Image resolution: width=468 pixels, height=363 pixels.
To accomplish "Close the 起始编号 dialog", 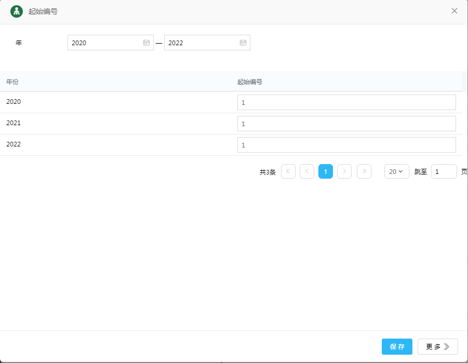I will pos(454,11).
